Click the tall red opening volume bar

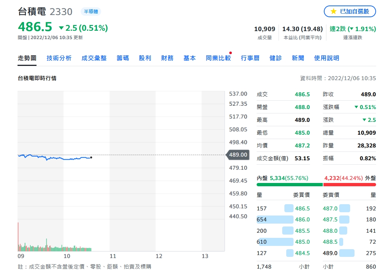click(18, 237)
